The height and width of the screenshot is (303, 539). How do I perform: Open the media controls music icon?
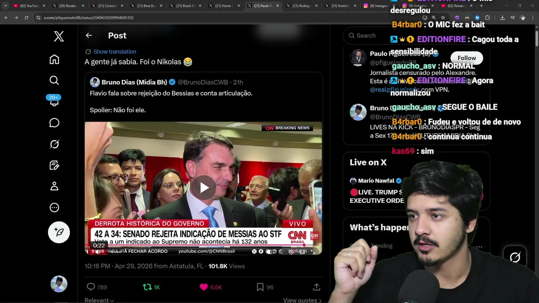pos(512,18)
